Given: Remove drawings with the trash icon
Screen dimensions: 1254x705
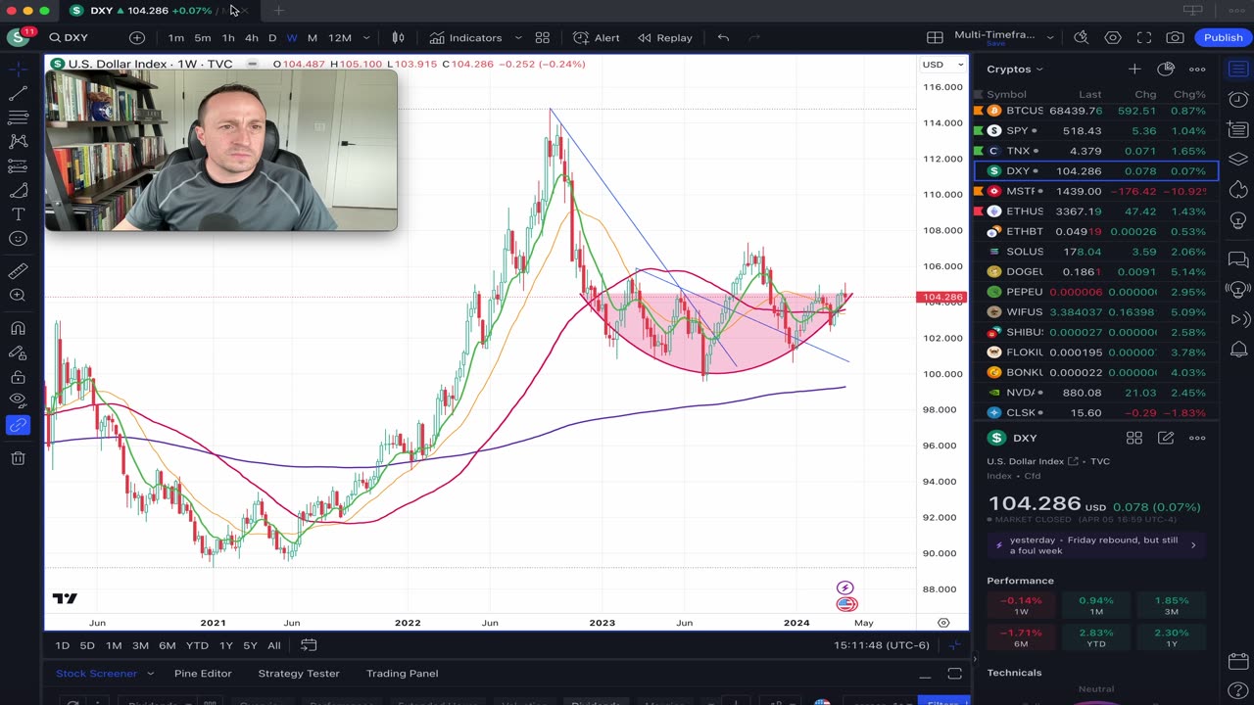Looking at the screenshot, I should tap(18, 458).
